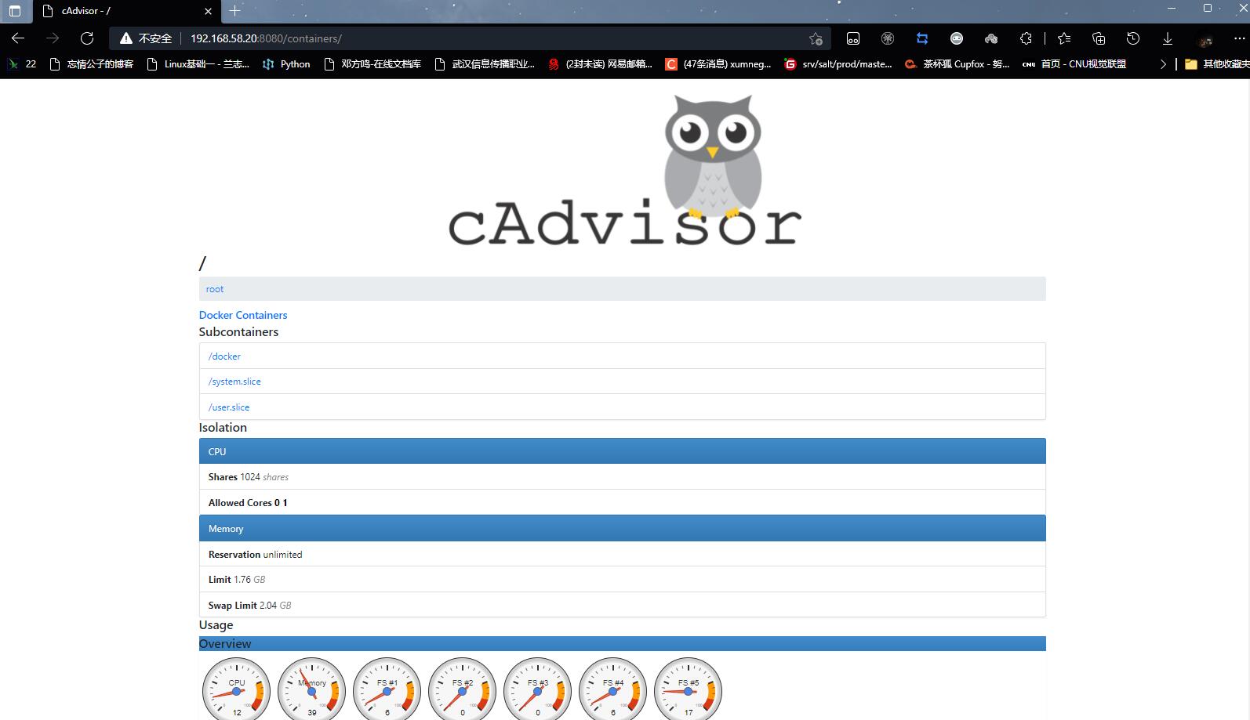The image size is (1250, 720).
Task: Click 'Shares 1024 shares' text
Action: click(248, 477)
